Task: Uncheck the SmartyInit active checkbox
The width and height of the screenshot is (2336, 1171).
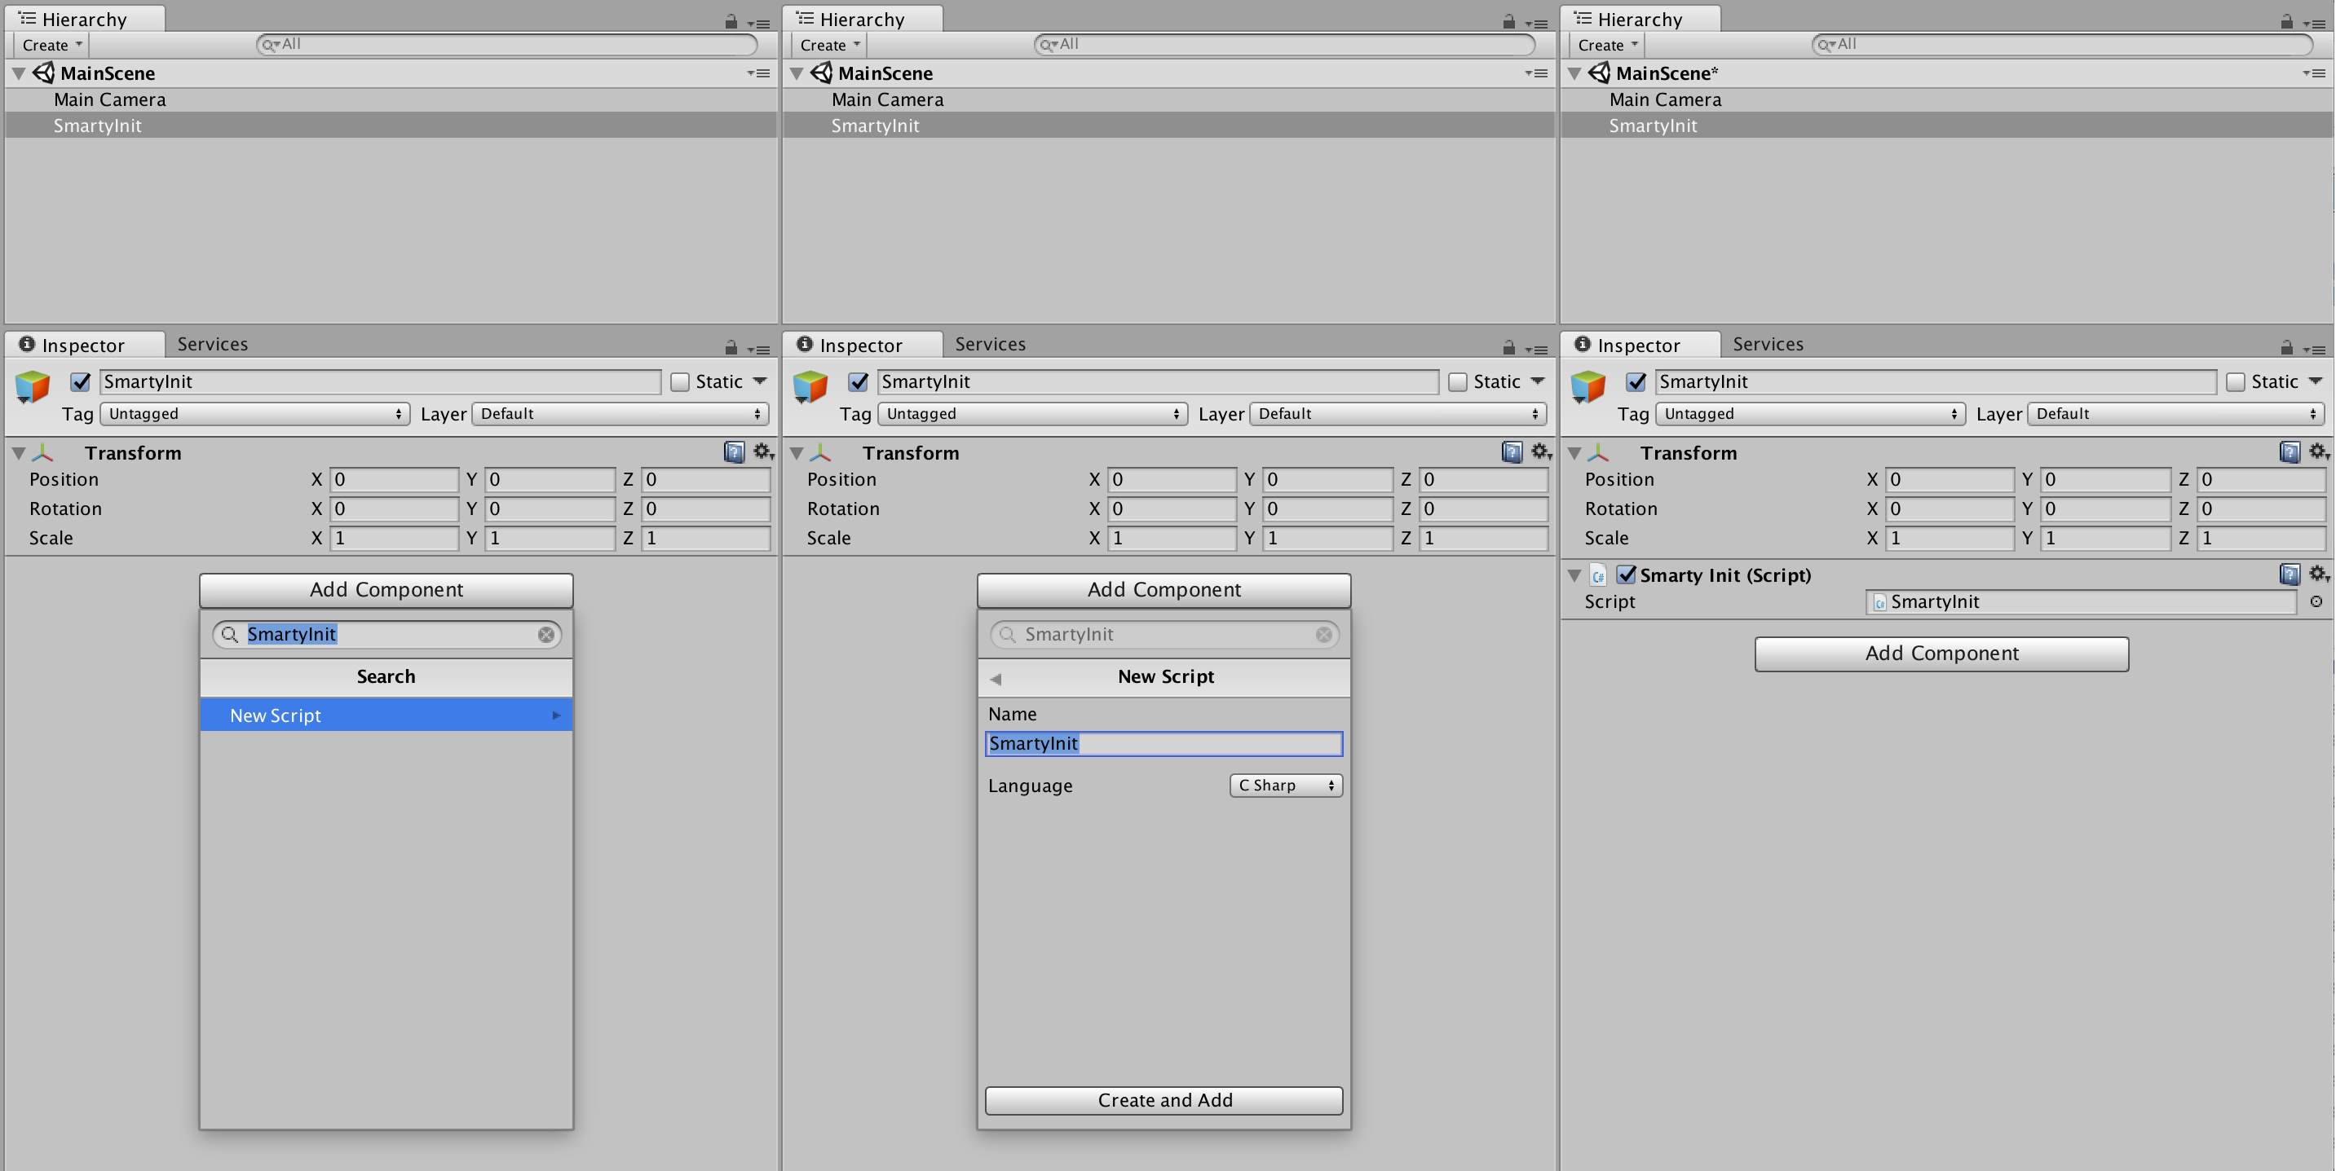Action: point(80,381)
